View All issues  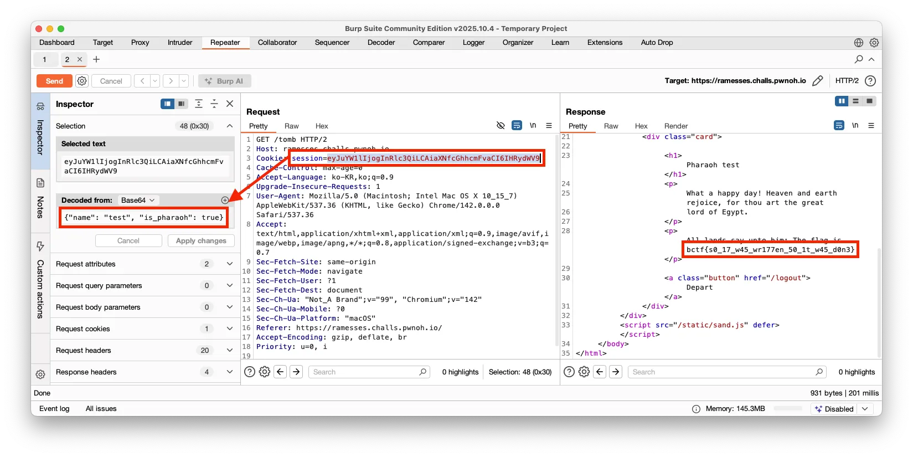coord(101,409)
